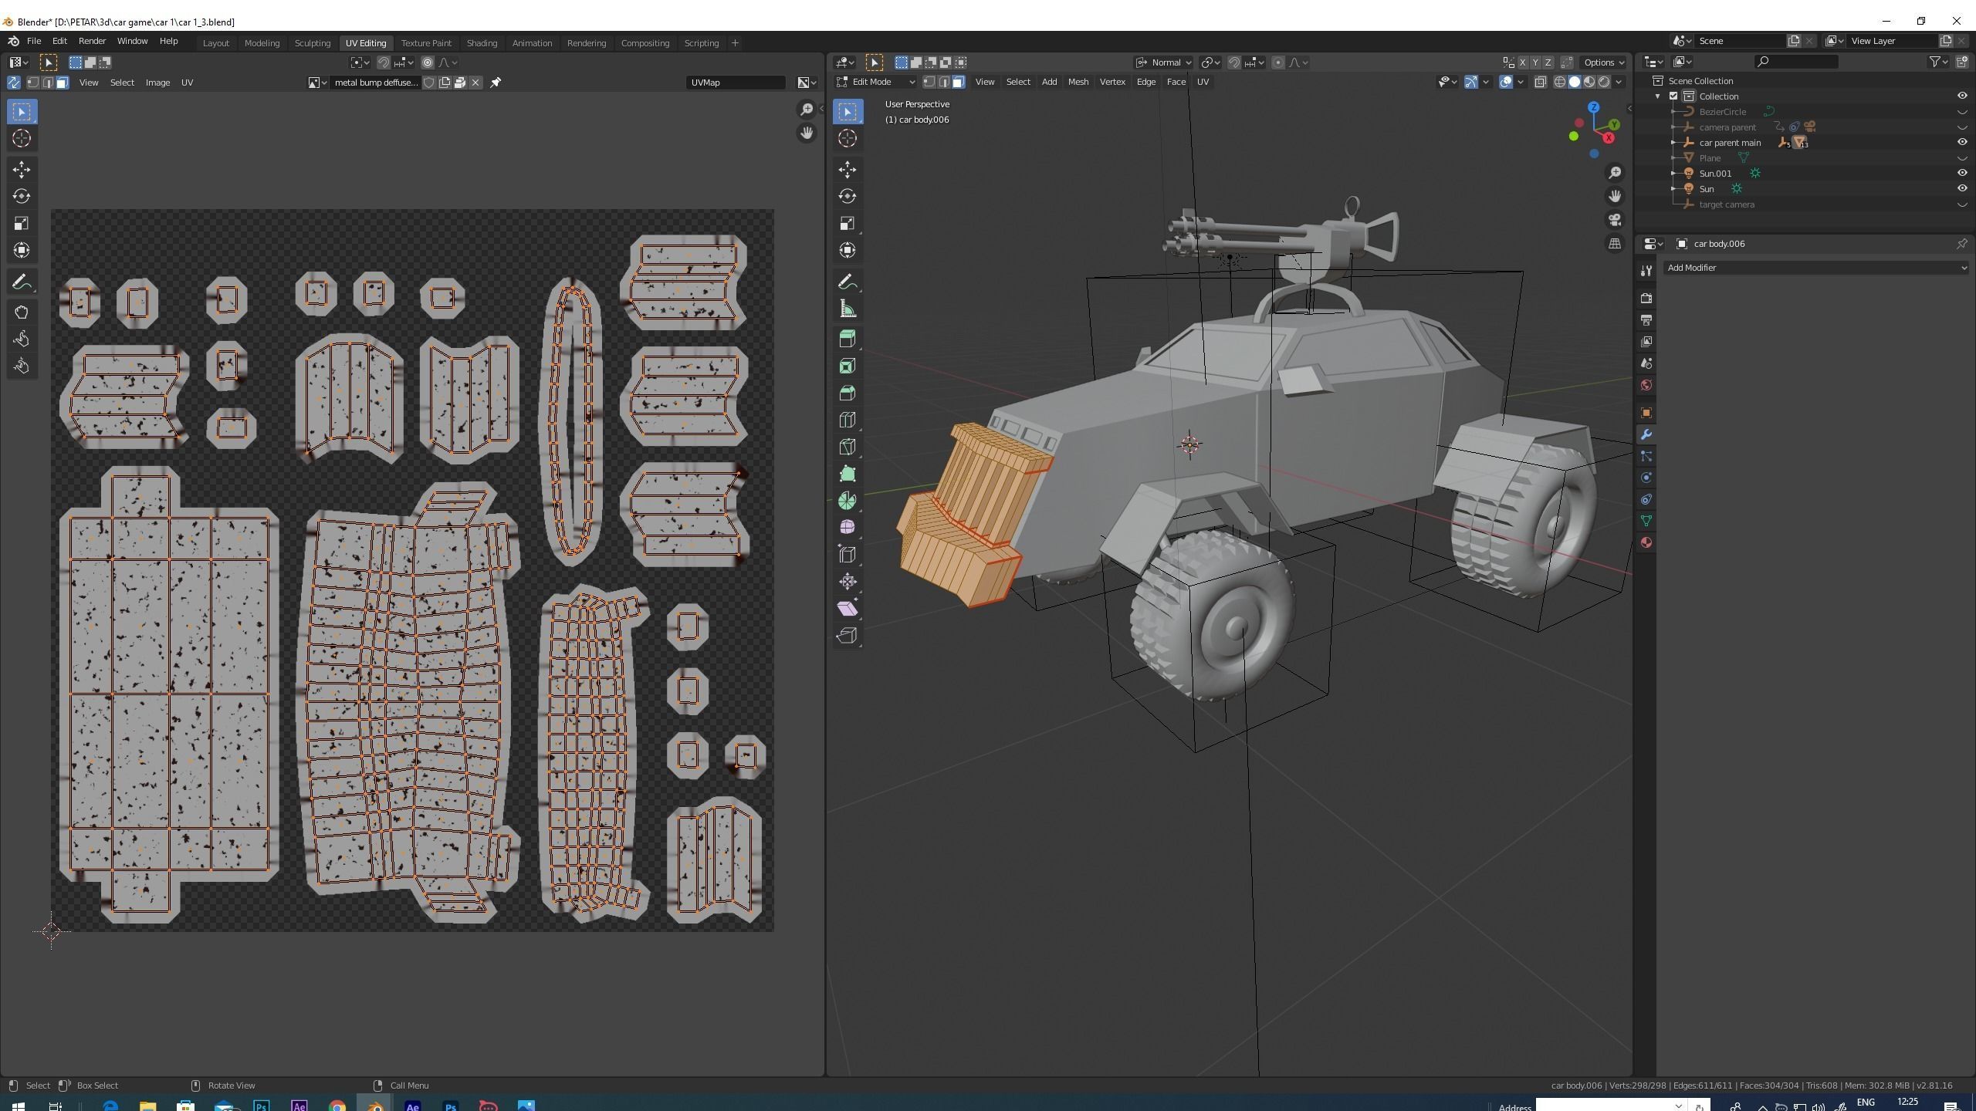Viewport: 1976px width, 1111px height.
Task: Pick the Loop Cut tool
Action: 847,420
